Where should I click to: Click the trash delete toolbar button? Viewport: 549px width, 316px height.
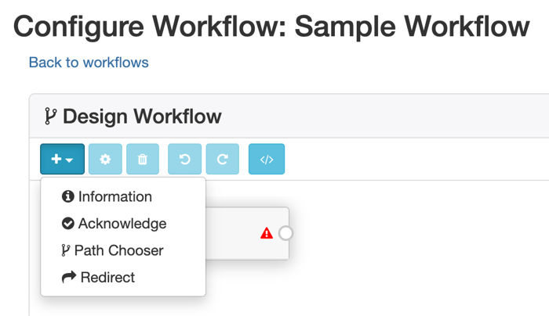coord(142,160)
